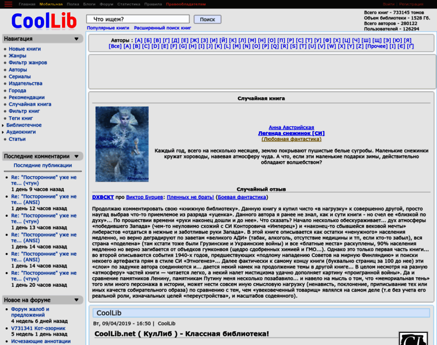The image size is (437, 345).
Task: Click the Регистрация link
Action: [x=411, y=4]
